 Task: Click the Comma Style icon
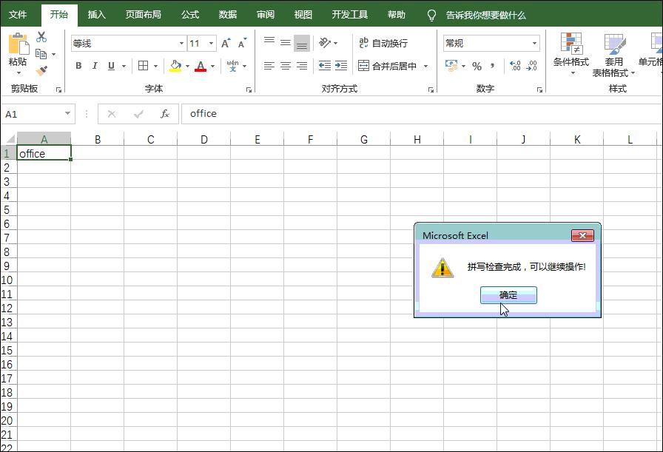coord(493,66)
